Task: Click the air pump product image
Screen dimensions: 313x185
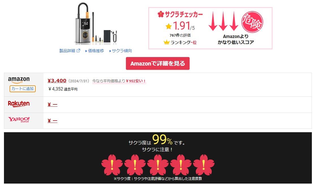Action: [96, 24]
